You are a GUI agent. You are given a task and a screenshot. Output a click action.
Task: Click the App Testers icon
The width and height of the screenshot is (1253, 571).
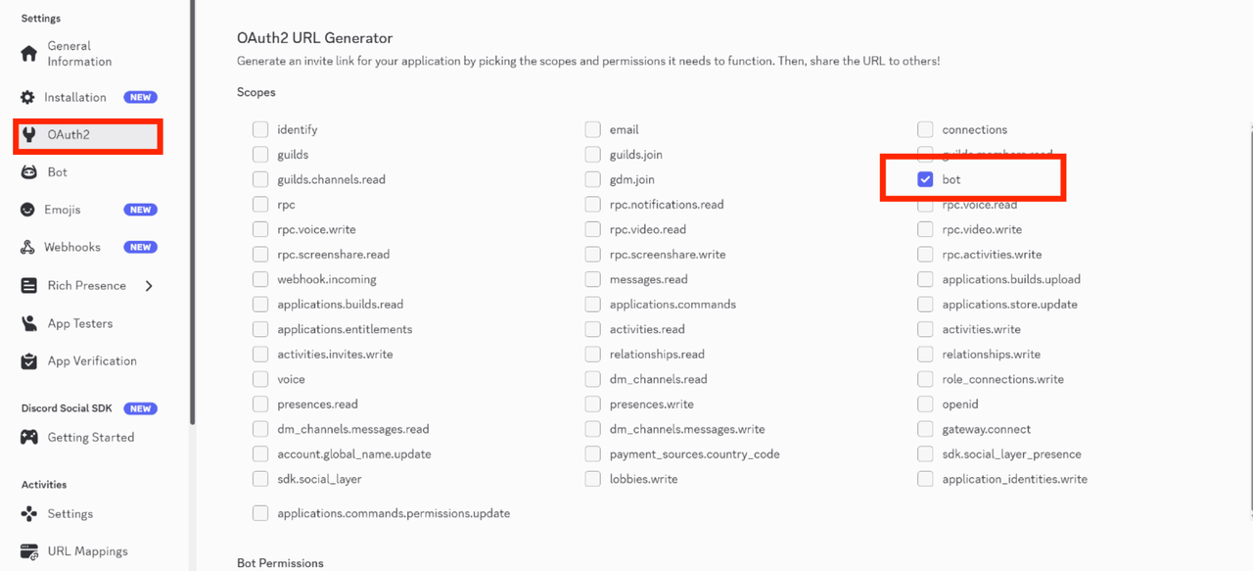click(29, 324)
